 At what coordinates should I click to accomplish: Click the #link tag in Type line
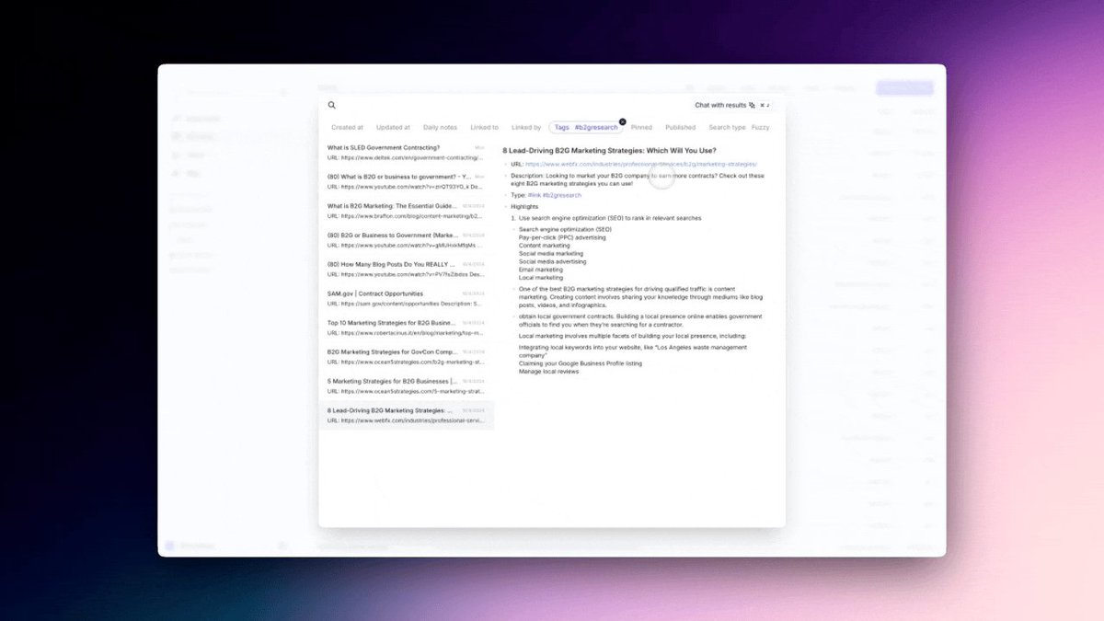(534, 196)
